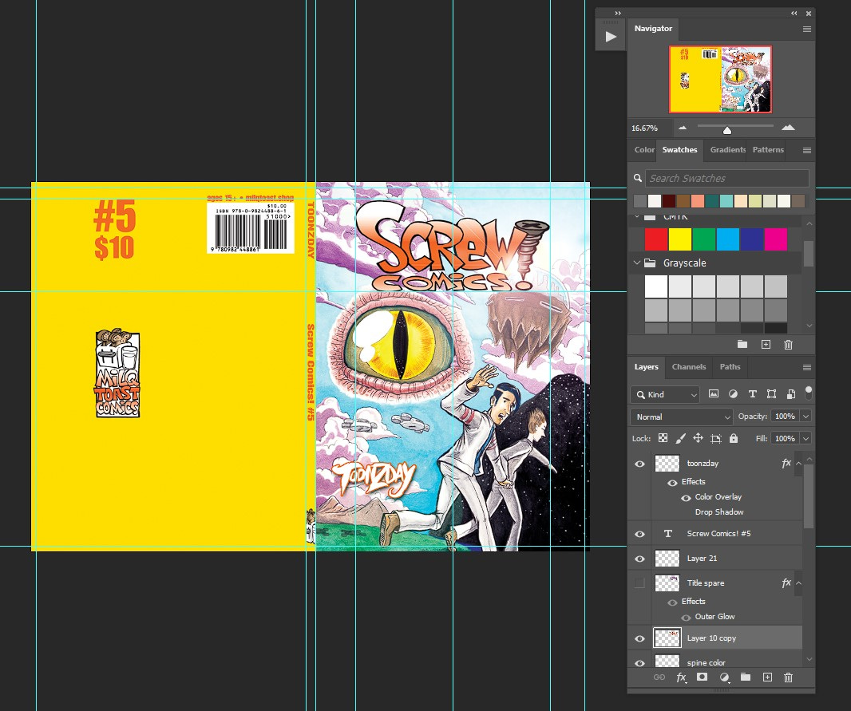This screenshot has height=711, width=851.
Task: Open the Normal blend mode dropdown
Action: tap(682, 417)
